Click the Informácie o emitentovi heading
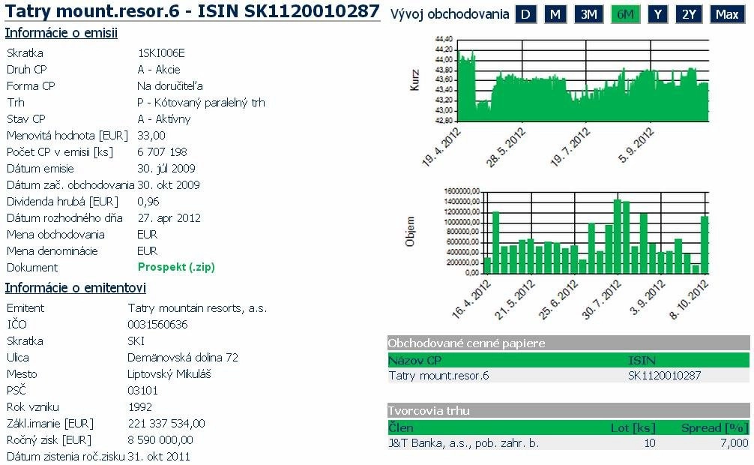Screen dimensions: 754x465 [76, 288]
